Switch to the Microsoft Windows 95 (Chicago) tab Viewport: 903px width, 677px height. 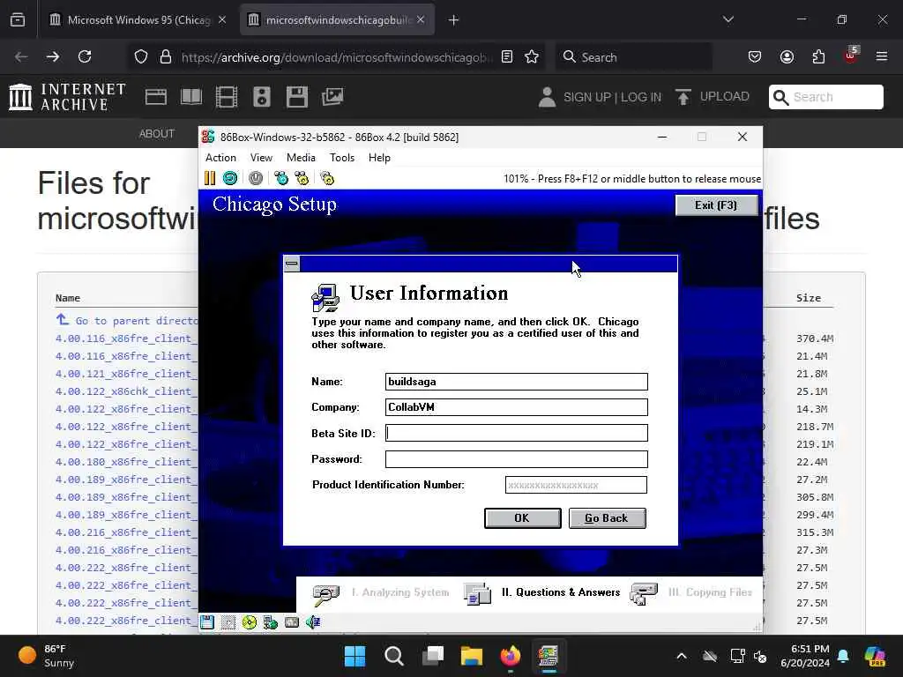pos(138,19)
